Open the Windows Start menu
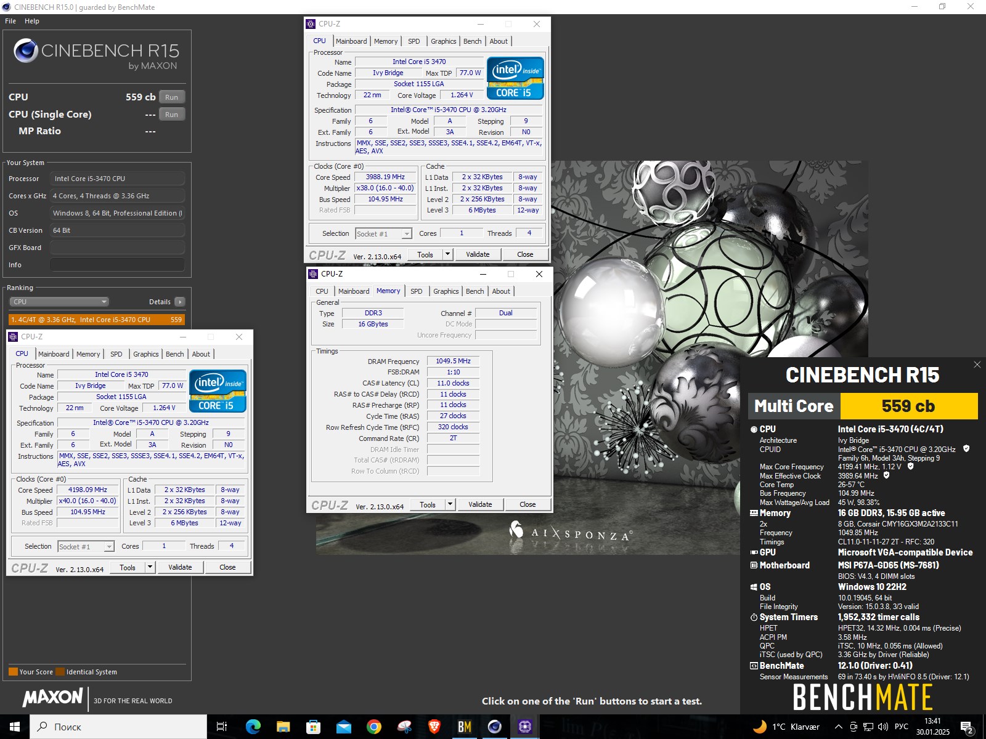Image resolution: width=986 pixels, height=739 pixels. tap(15, 727)
